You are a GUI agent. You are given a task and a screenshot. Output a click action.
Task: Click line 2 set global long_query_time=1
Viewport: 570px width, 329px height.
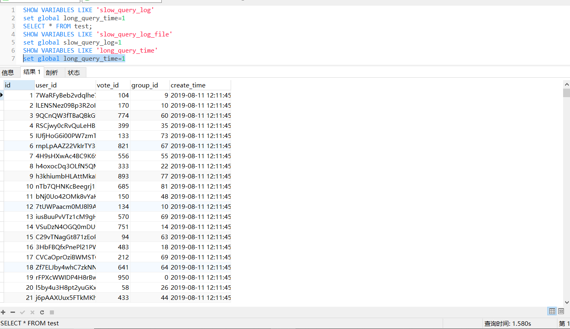74,18
